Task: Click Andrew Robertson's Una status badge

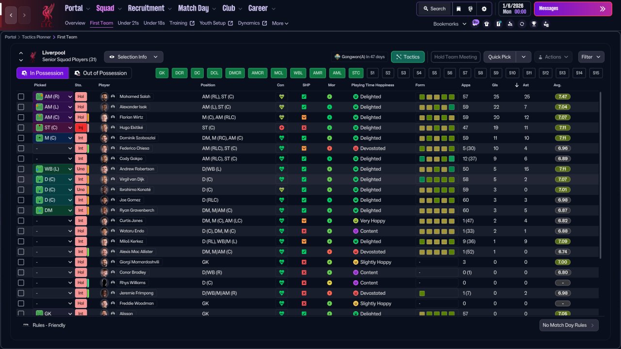Action: [81, 169]
